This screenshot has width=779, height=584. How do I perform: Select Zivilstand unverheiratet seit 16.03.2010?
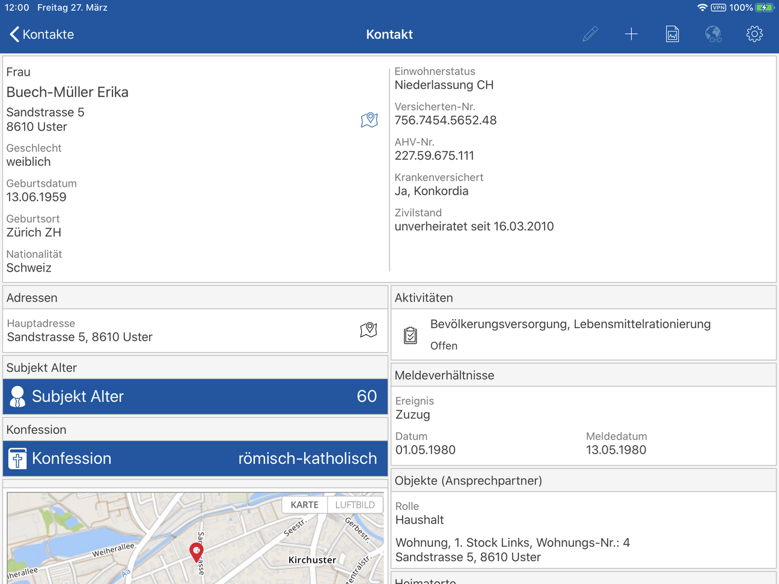pyautogui.click(x=474, y=227)
